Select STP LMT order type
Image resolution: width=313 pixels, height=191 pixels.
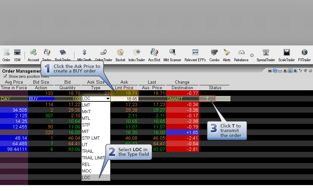96,138
